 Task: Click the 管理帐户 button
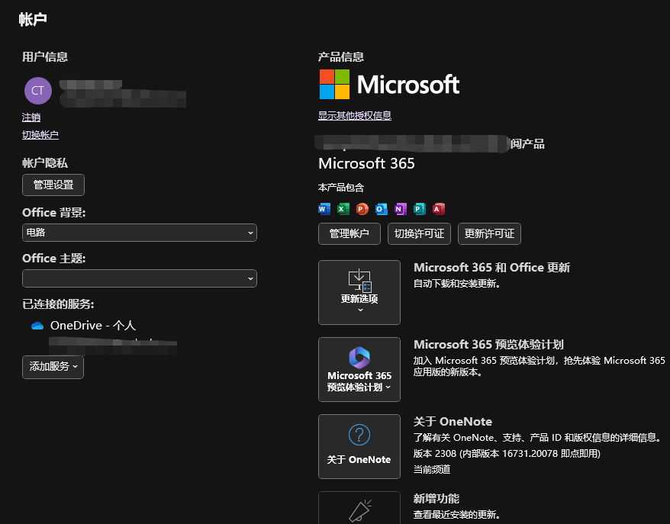point(349,233)
